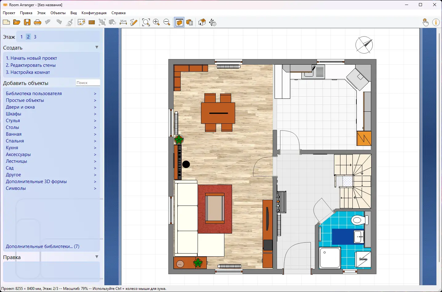
Task: Open the Символы object category
Action: (51, 188)
